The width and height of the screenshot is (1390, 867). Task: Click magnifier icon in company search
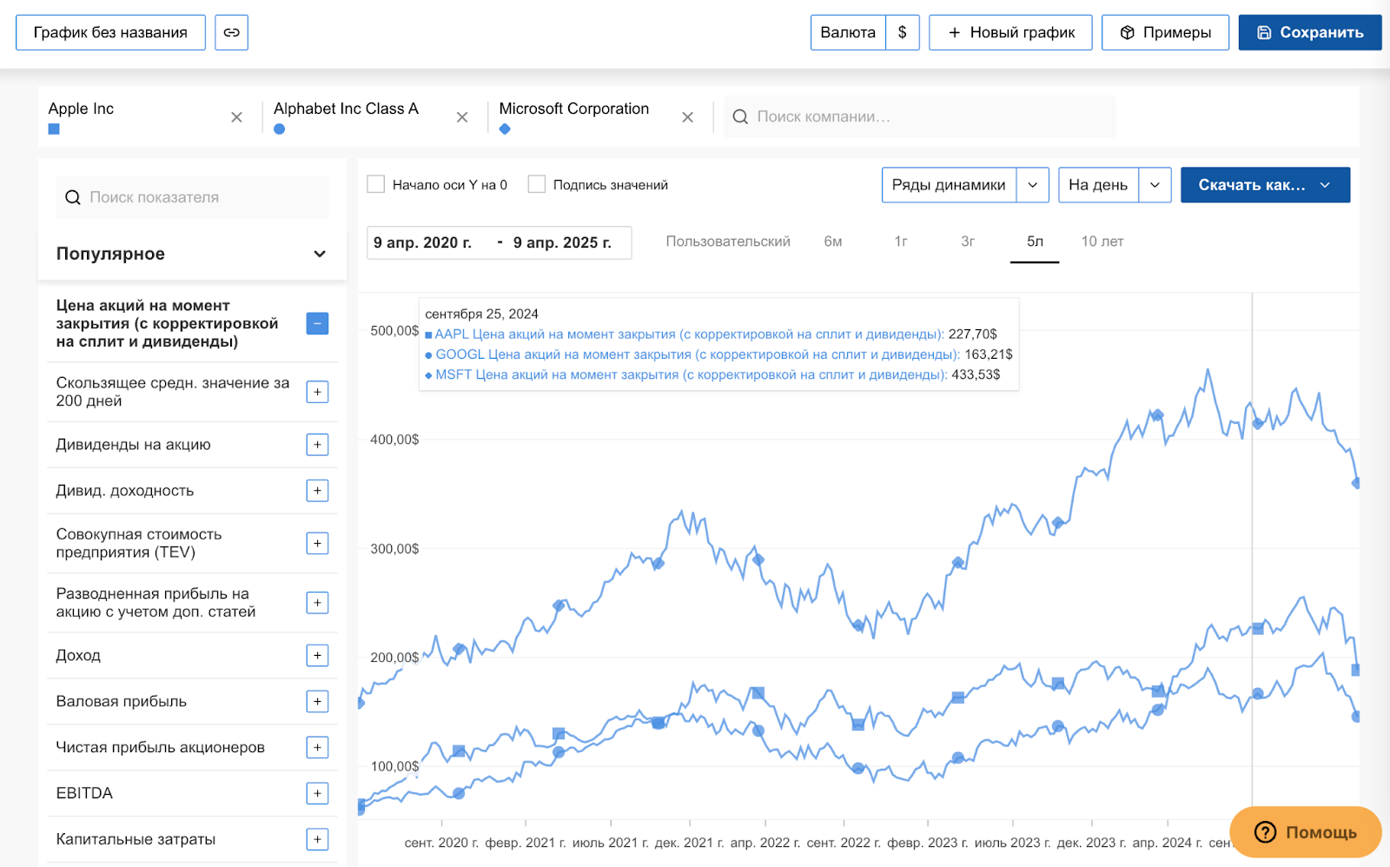[740, 116]
